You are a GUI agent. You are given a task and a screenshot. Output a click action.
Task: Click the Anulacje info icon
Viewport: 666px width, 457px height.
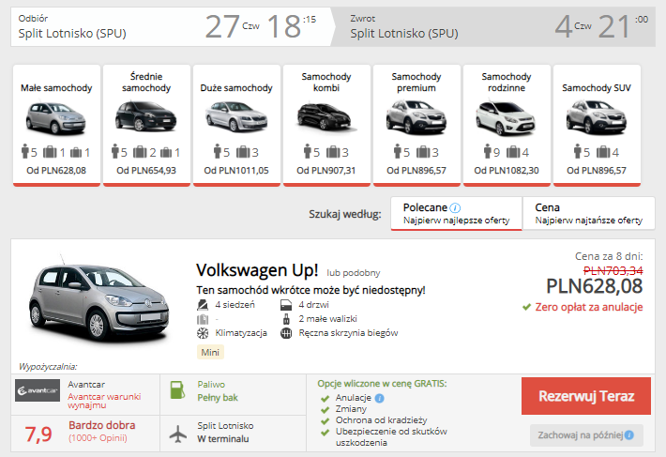click(x=380, y=398)
